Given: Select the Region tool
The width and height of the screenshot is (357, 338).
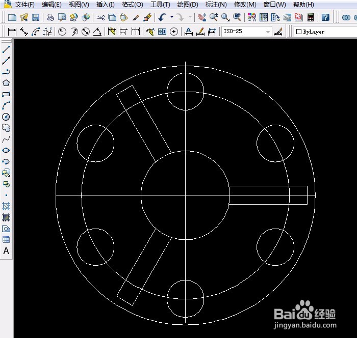Looking at the screenshot, I should pos(6,229).
